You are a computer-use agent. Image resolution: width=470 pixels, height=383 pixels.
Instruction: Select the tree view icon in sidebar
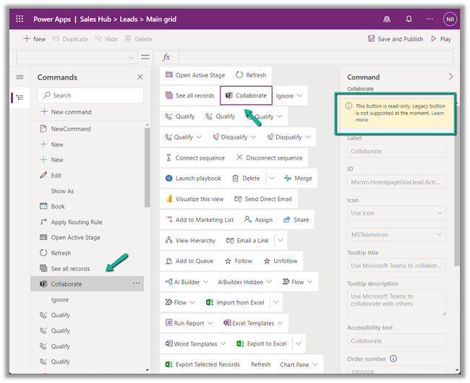click(20, 98)
